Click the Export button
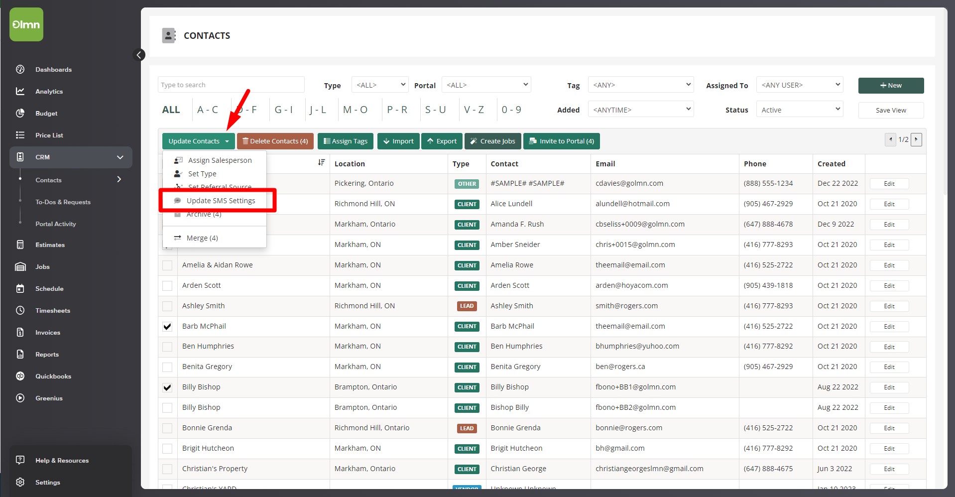Viewport: 955px width, 497px height. click(x=442, y=141)
